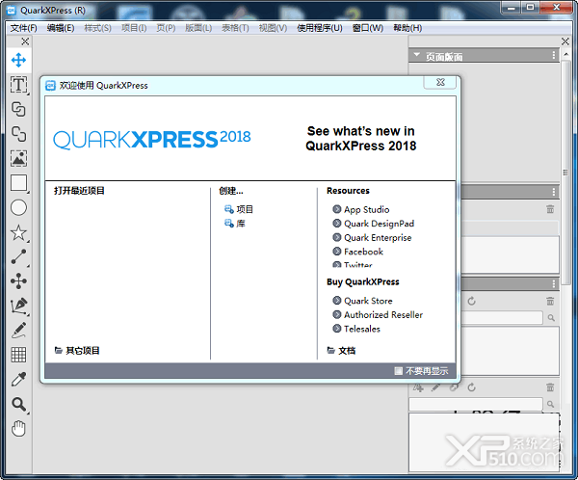The height and width of the screenshot is (480, 578).
Task: Click the search field in bottom palette
Action: click(x=476, y=404)
